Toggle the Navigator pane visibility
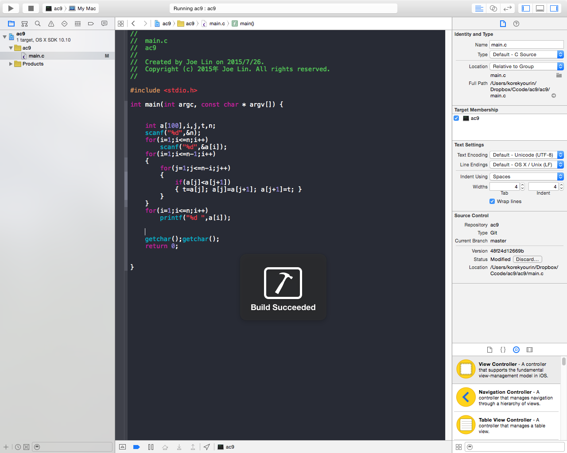The height and width of the screenshot is (453, 567). [526, 8]
